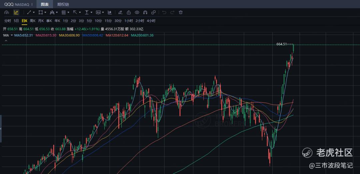This screenshot has width=360, height=174.
Task: Select the arrow marker tool
Action: (75, 12)
